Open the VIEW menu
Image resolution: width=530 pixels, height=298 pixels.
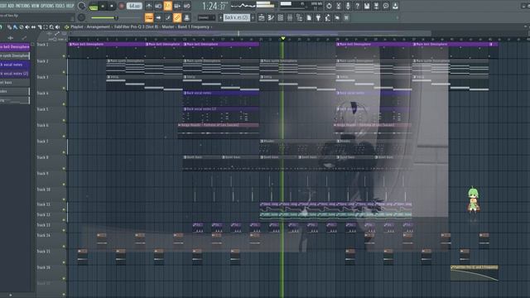35,6
